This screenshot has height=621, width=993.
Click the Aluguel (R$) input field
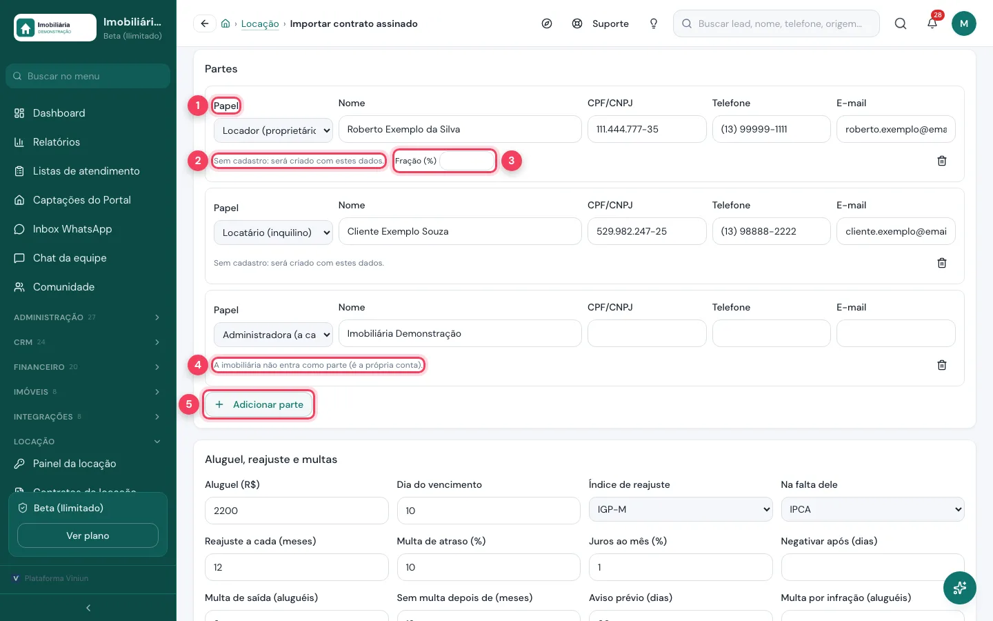click(x=297, y=511)
